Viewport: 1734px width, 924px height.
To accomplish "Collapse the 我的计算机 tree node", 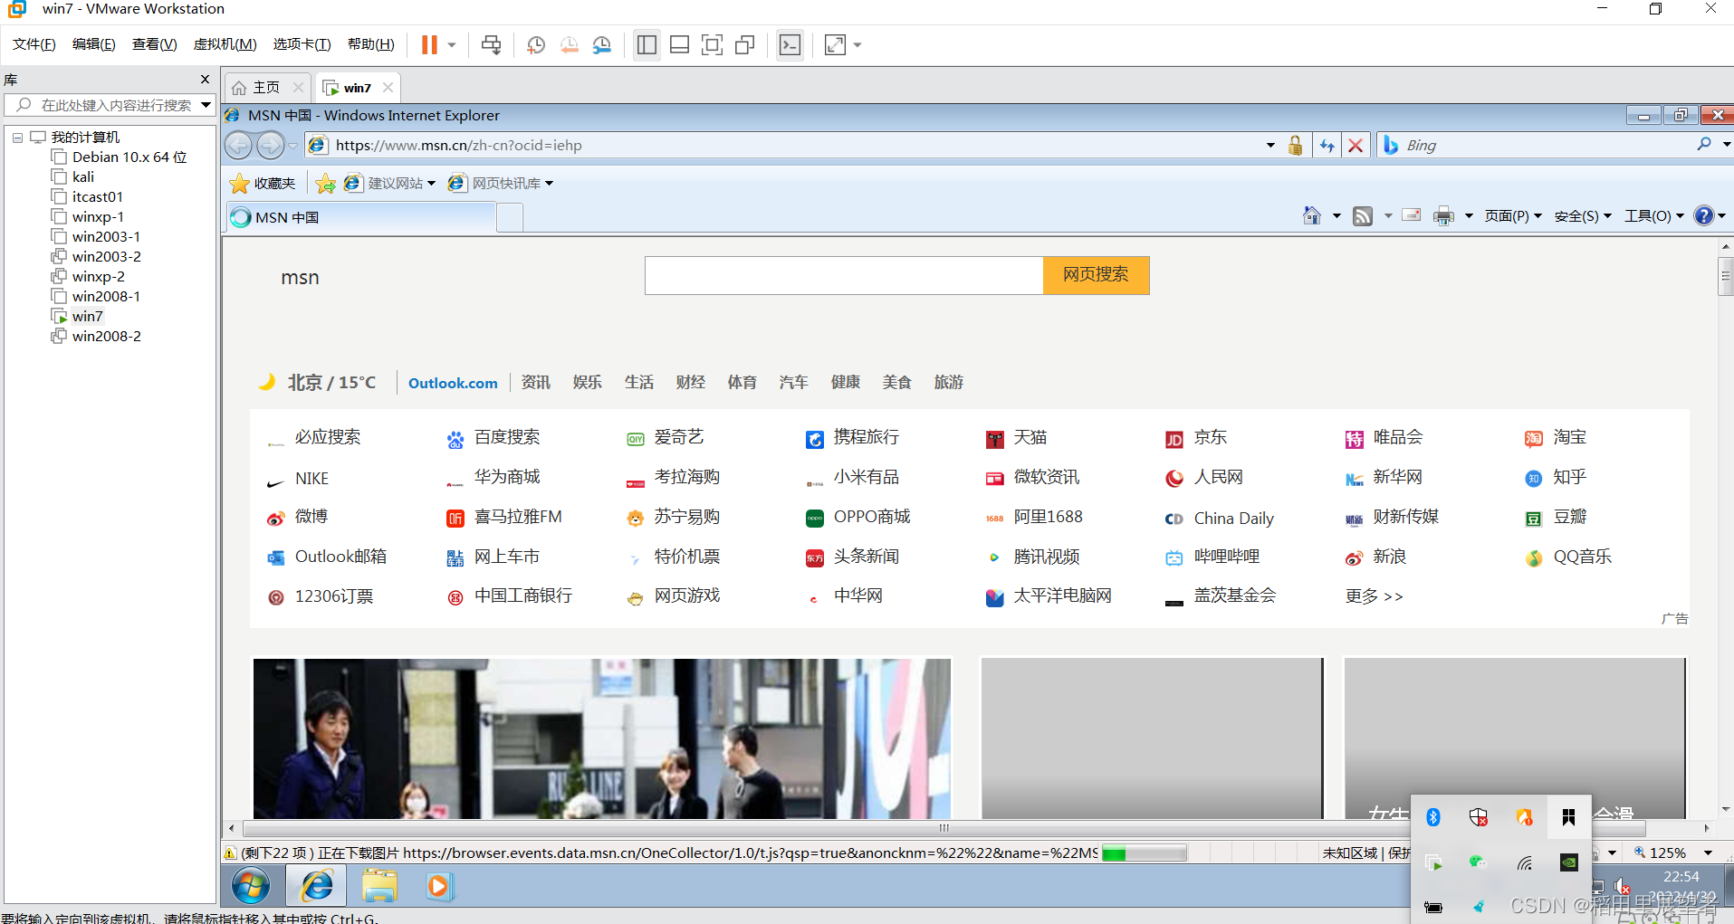I will pyautogui.click(x=17, y=138).
